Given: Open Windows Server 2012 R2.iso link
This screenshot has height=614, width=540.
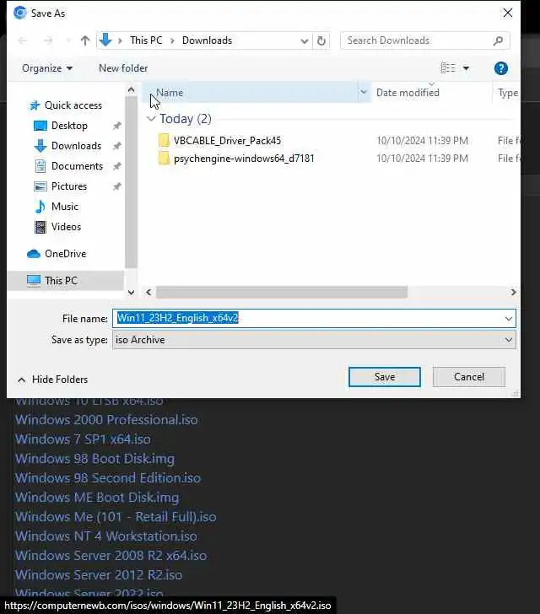Looking at the screenshot, I should (99, 575).
